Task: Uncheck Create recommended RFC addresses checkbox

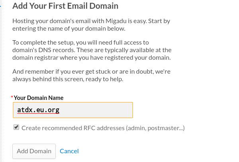Action: coord(16,127)
